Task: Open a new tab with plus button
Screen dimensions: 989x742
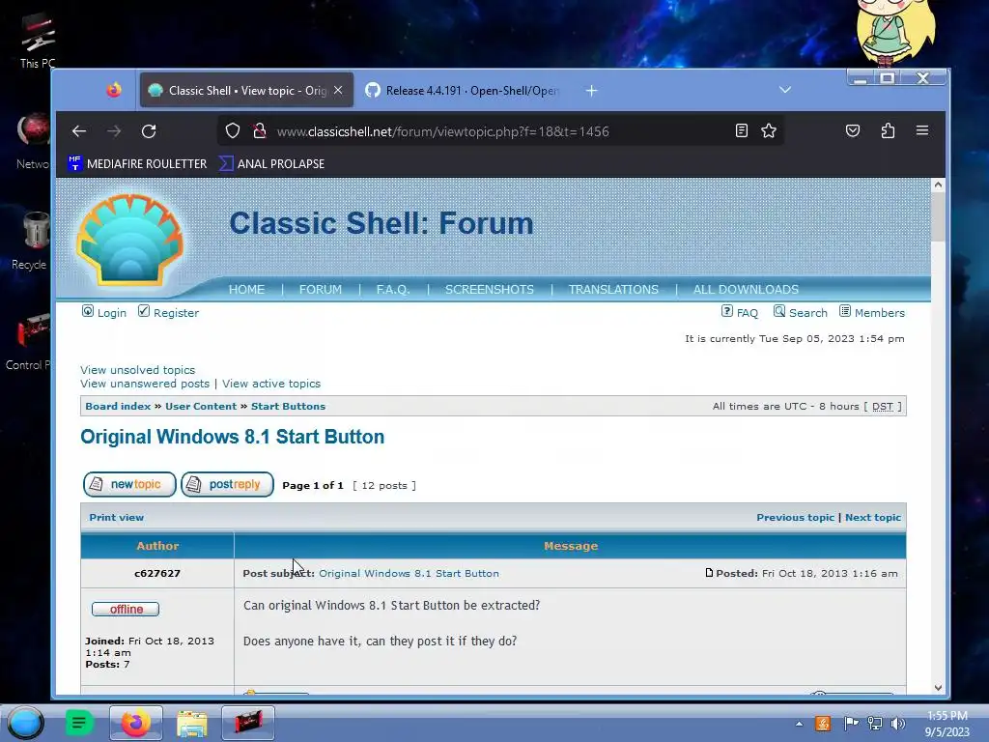Action: pos(591,91)
